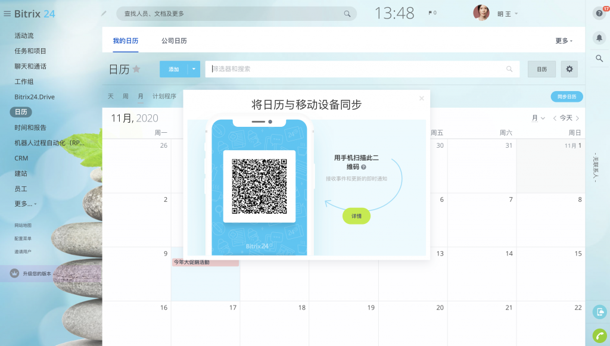
Task: Close the sync calendar popup
Action: (x=421, y=98)
